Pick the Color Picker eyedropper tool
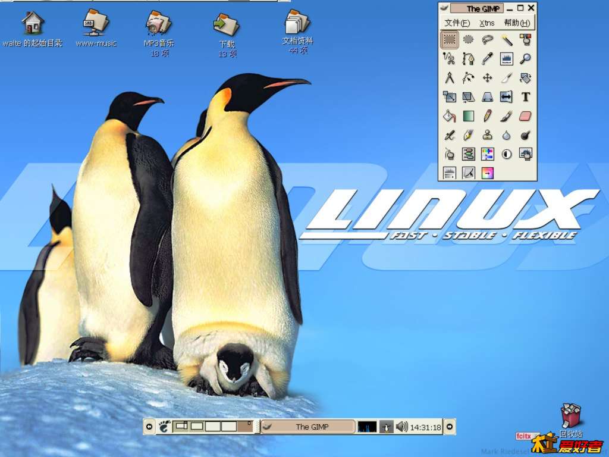The width and height of the screenshot is (609, 457). [488, 59]
